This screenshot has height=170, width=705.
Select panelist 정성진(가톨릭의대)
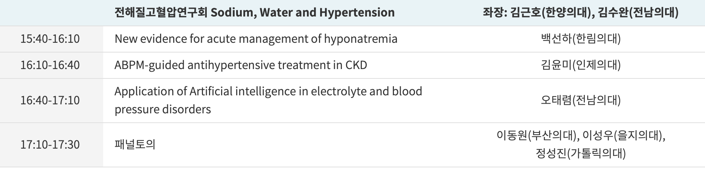point(581,153)
